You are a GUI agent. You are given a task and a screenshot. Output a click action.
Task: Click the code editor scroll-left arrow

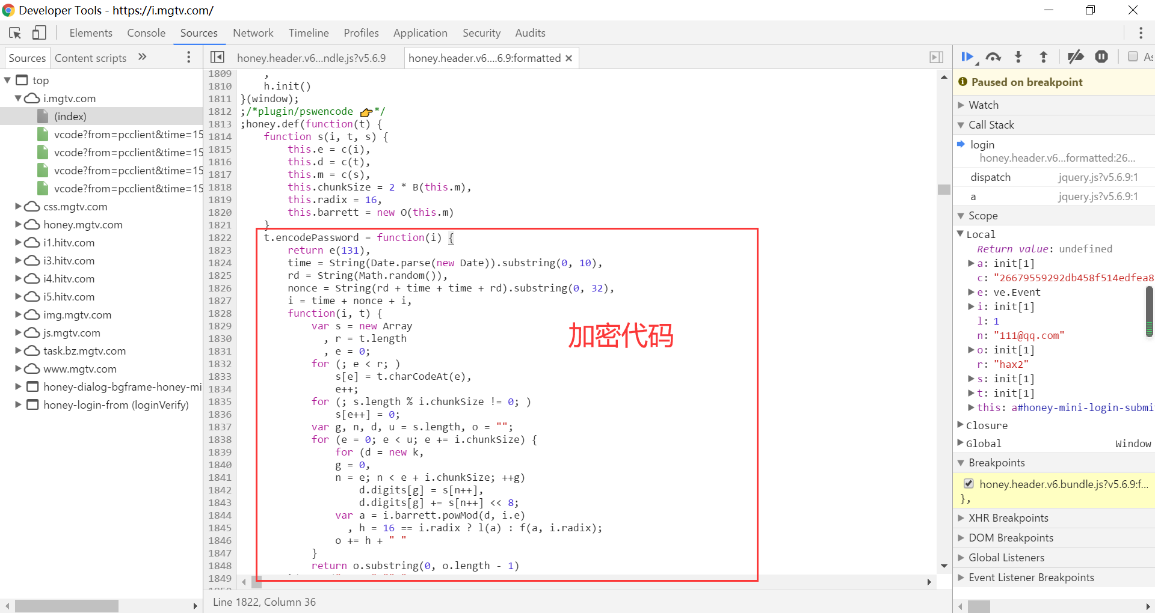pyautogui.click(x=244, y=582)
